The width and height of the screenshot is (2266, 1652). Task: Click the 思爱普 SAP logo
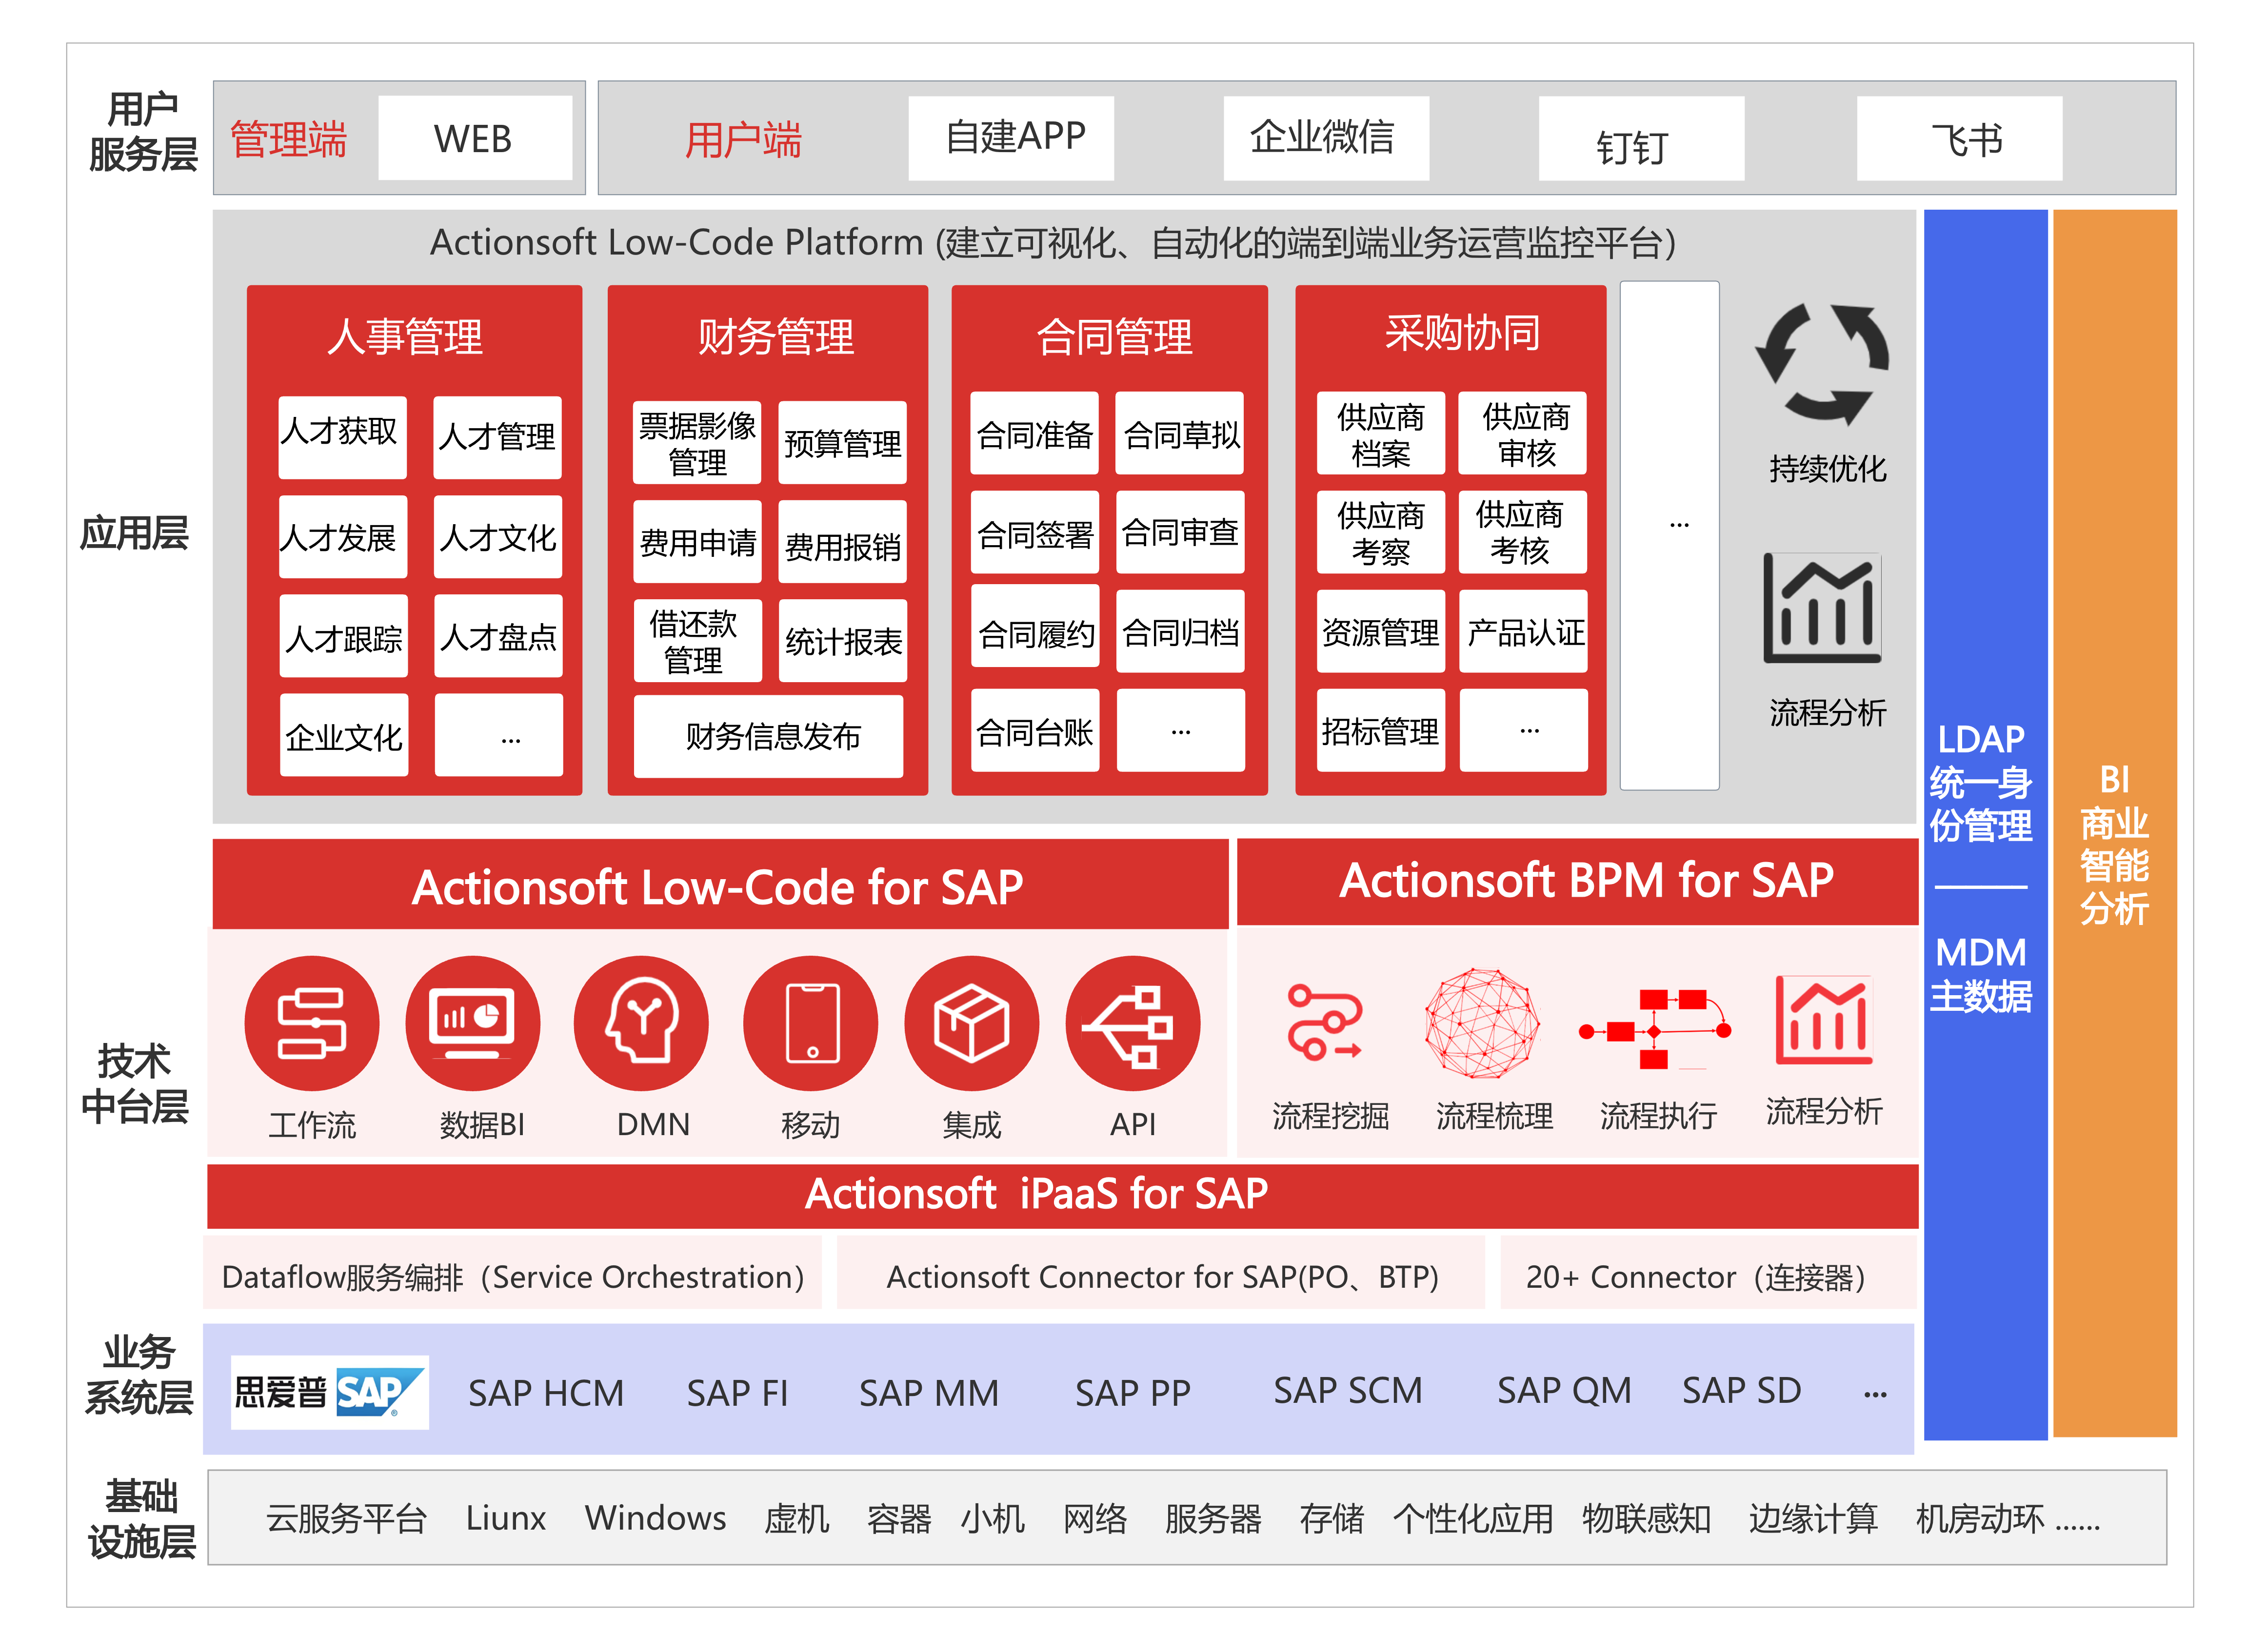[x=330, y=1392]
